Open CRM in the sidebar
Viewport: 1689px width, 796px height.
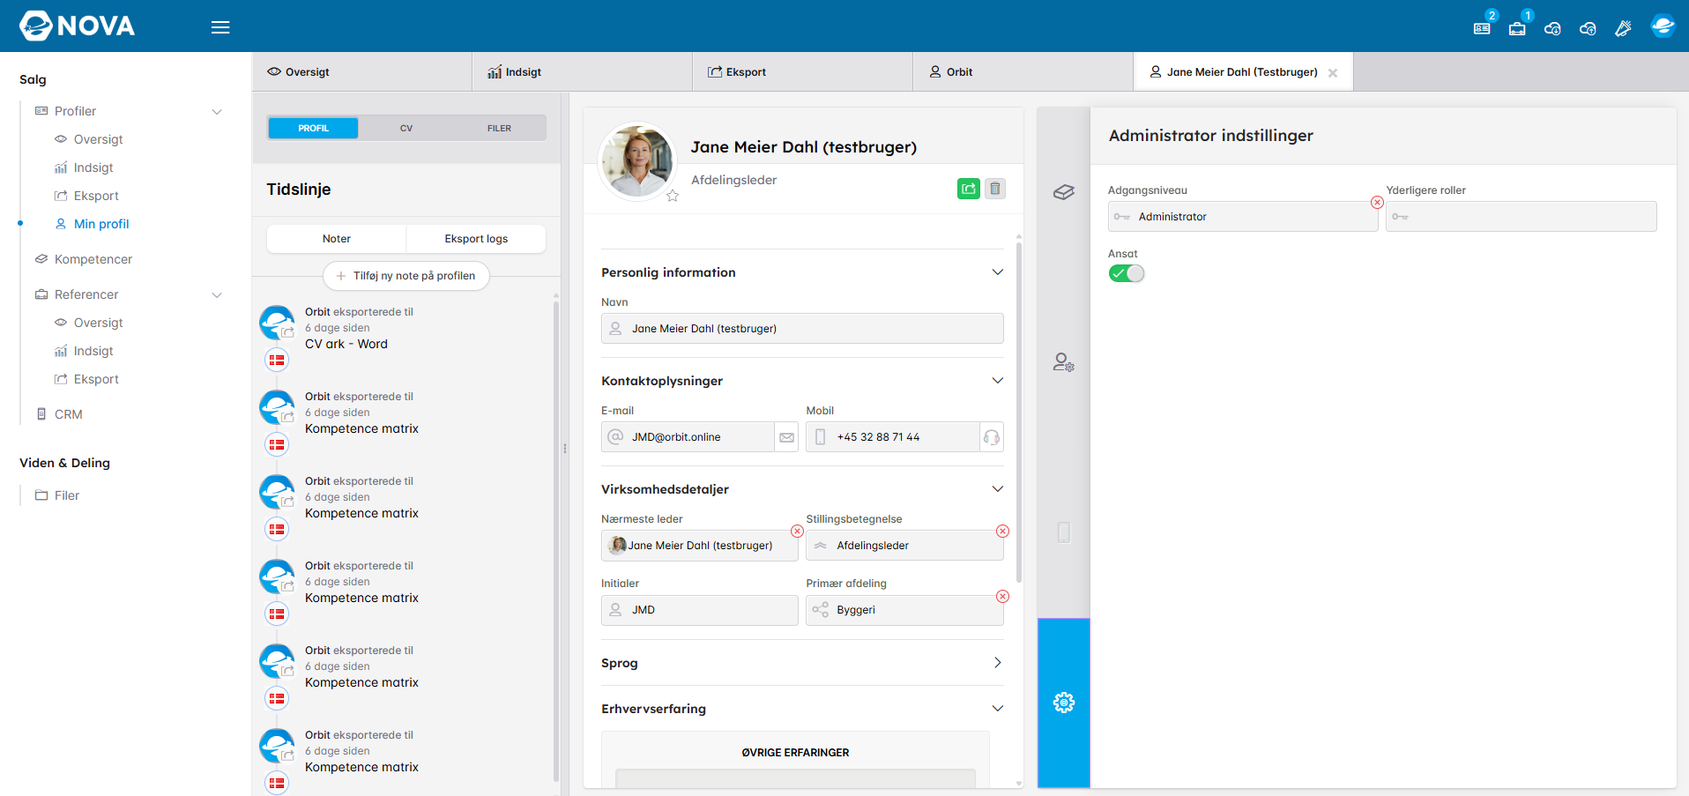[x=69, y=414]
